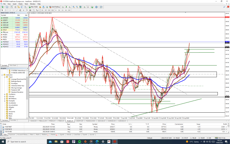The image size is (230, 144).
Task: Zoom in on the chart
Action: pos(74,7)
